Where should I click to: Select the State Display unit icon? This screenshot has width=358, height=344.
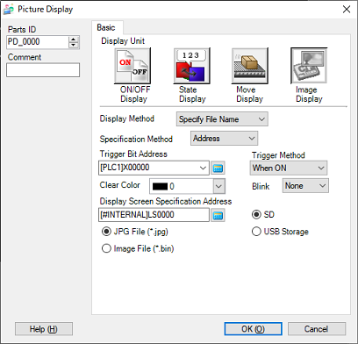tap(191, 66)
